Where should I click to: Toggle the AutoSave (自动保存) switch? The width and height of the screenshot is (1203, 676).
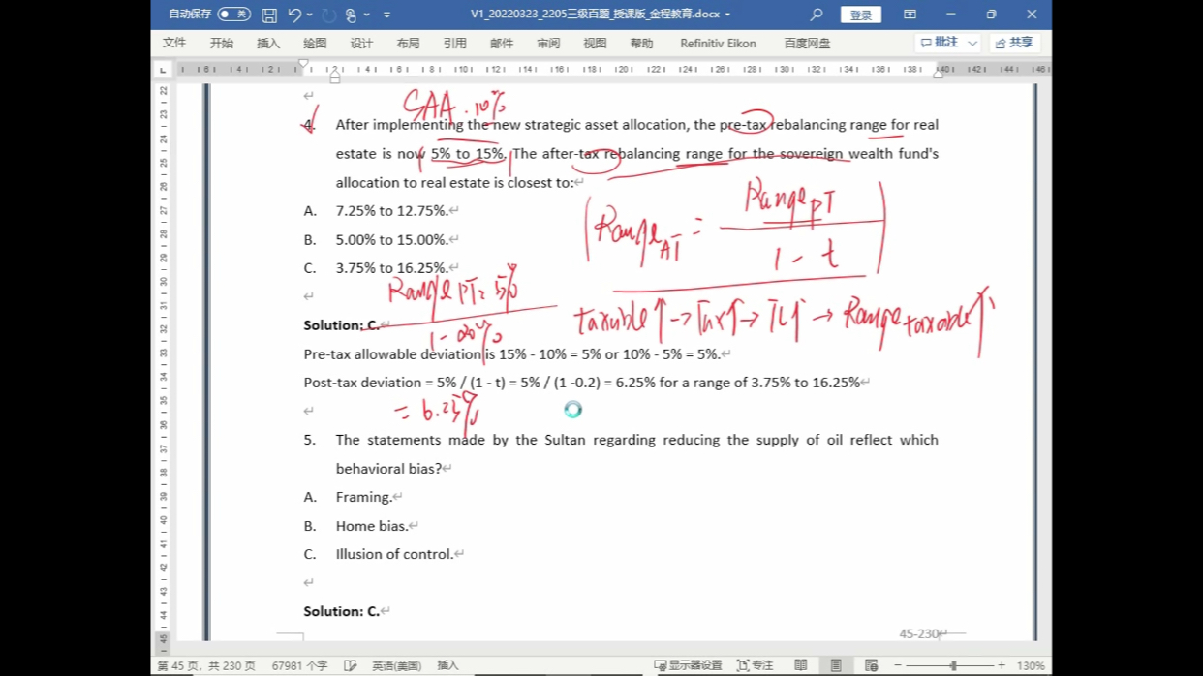pyautogui.click(x=233, y=15)
